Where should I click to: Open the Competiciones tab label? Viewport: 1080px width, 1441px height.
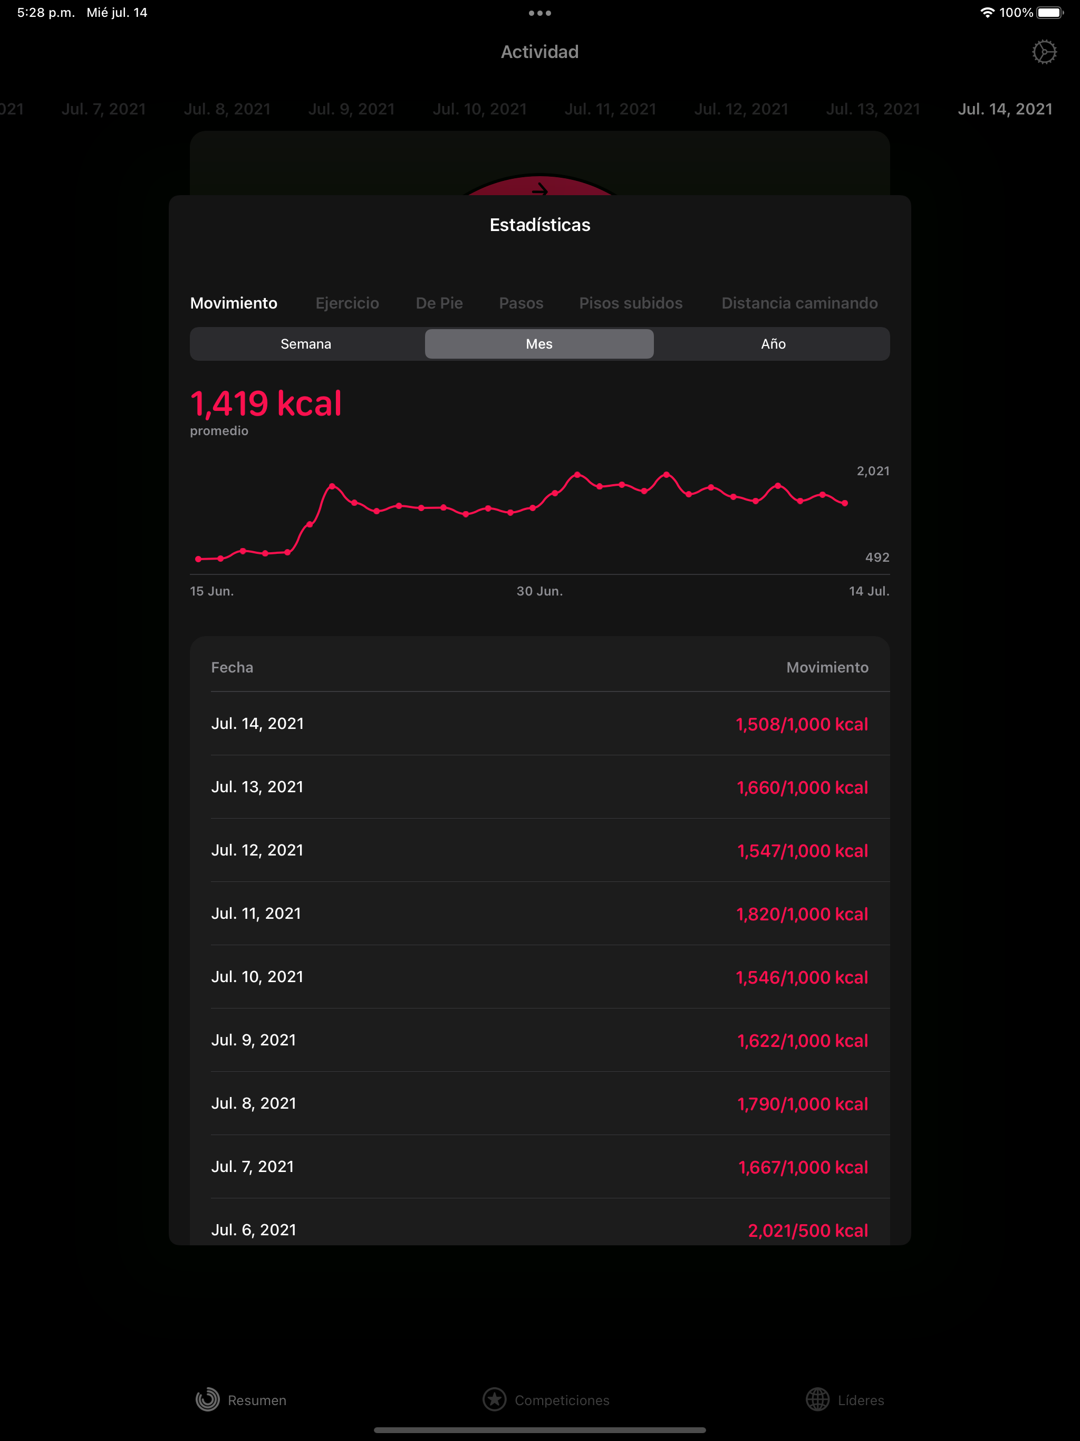562,1400
